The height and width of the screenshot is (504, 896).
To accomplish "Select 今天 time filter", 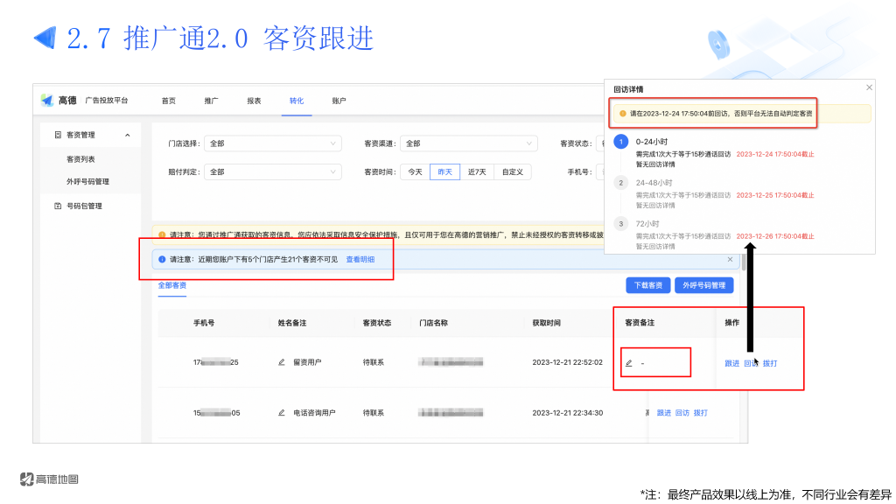I will coord(416,172).
